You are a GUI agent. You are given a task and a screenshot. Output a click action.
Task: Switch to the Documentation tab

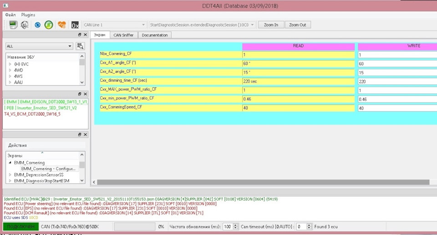click(x=155, y=35)
